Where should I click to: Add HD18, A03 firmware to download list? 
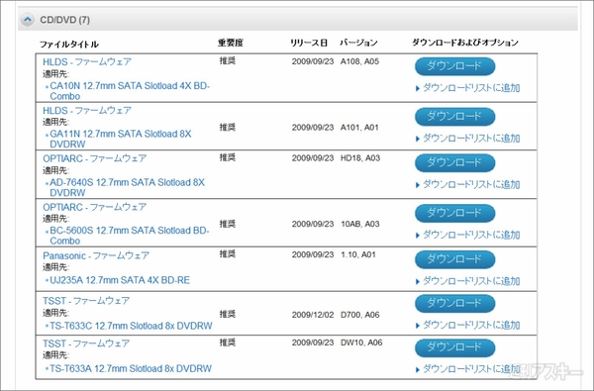click(x=468, y=185)
